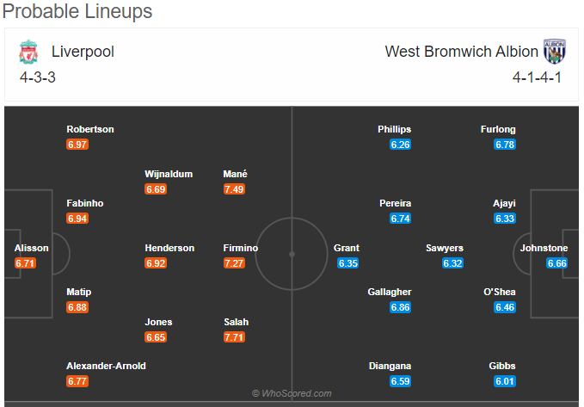Select the Sawyers player name
This screenshot has height=407, width=584.
coord(445,248)
